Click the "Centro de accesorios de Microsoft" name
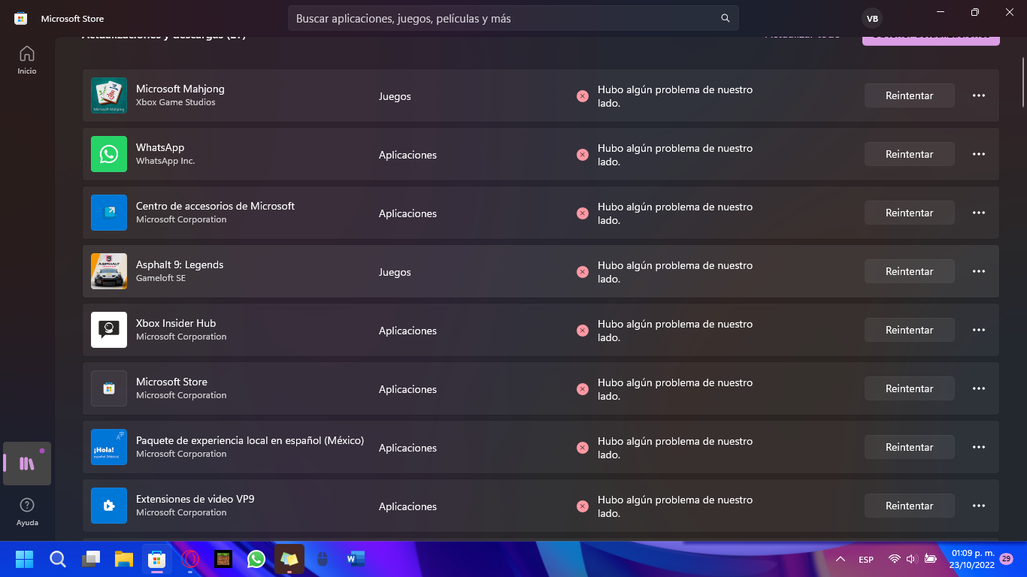Screen dimensions: 1027x577 pos(215,206)
